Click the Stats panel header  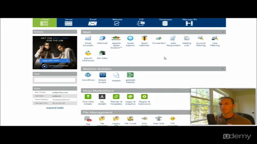(55, 88)
